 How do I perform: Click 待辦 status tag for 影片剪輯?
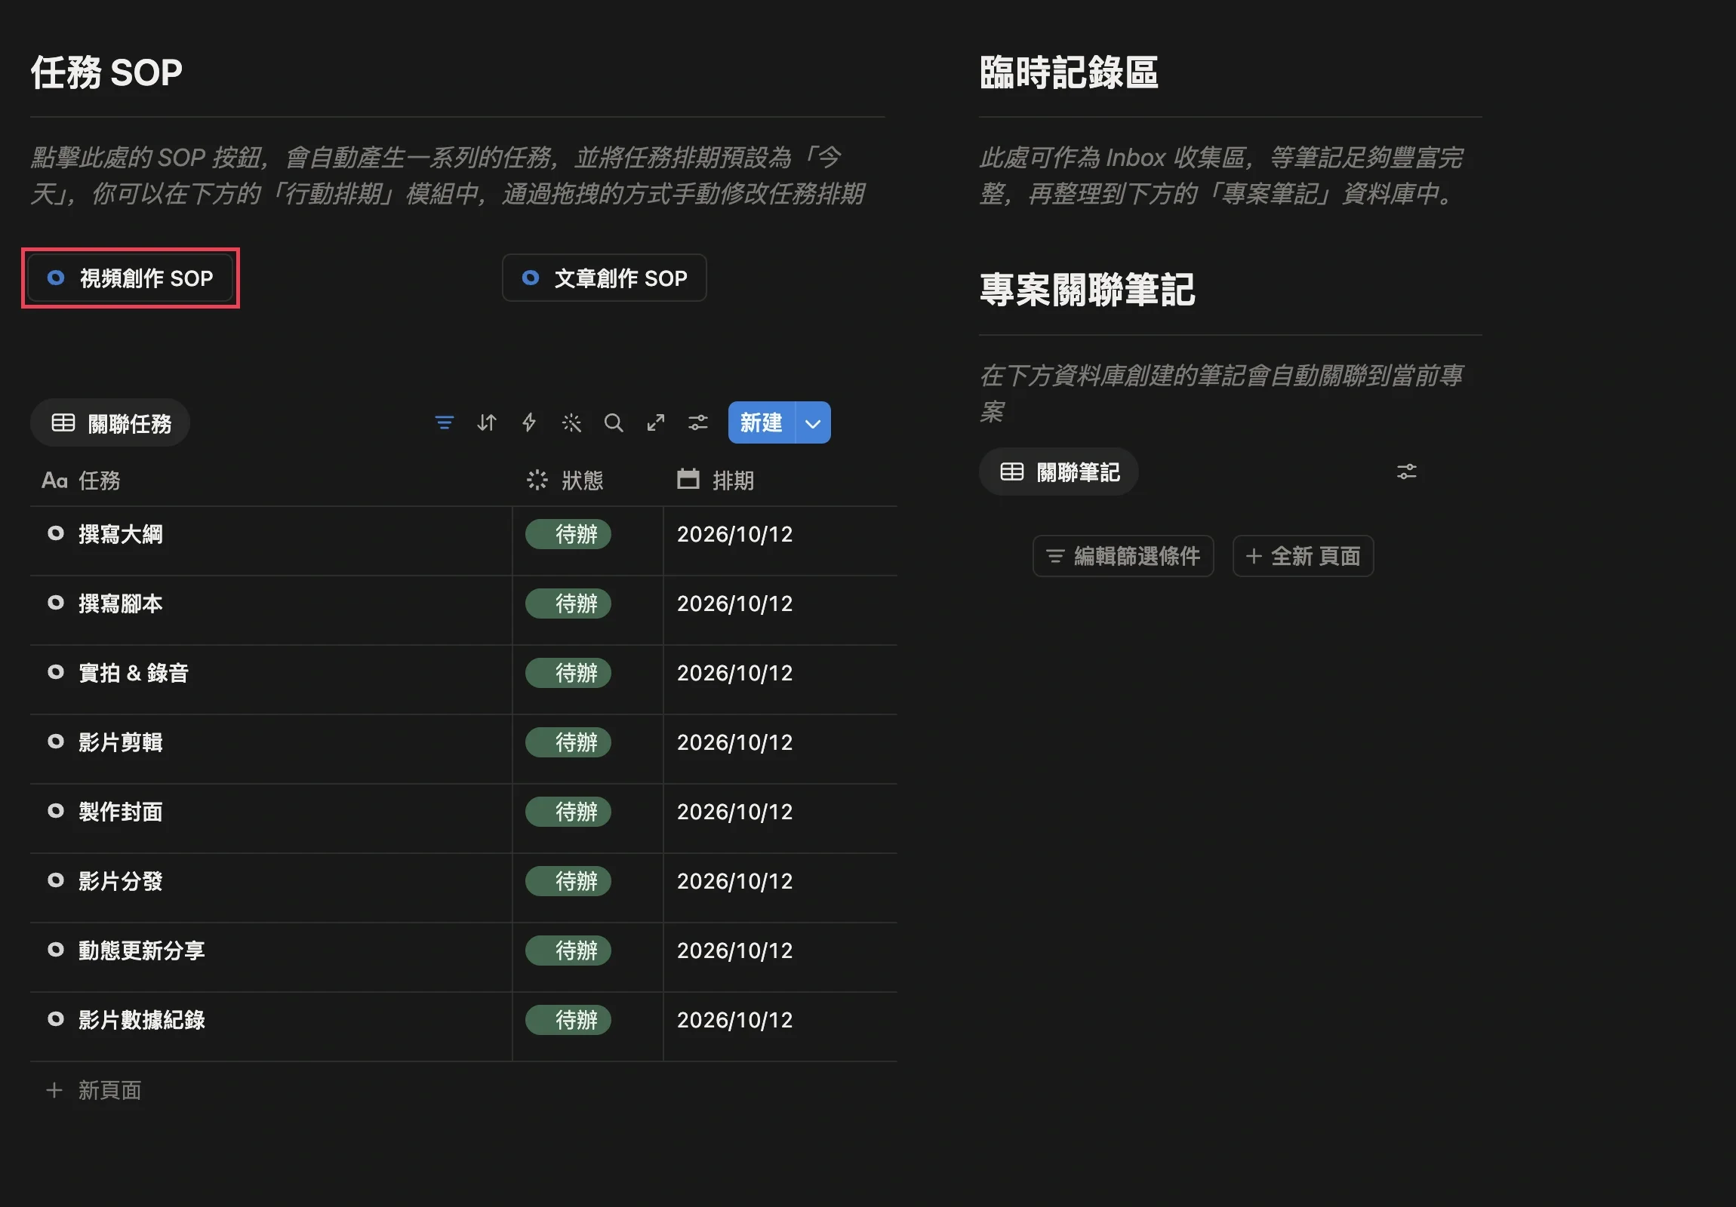click(568, 743)
